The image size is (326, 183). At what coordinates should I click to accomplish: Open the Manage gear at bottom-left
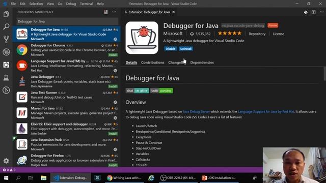pyautogui.click(x=6, y=161)
